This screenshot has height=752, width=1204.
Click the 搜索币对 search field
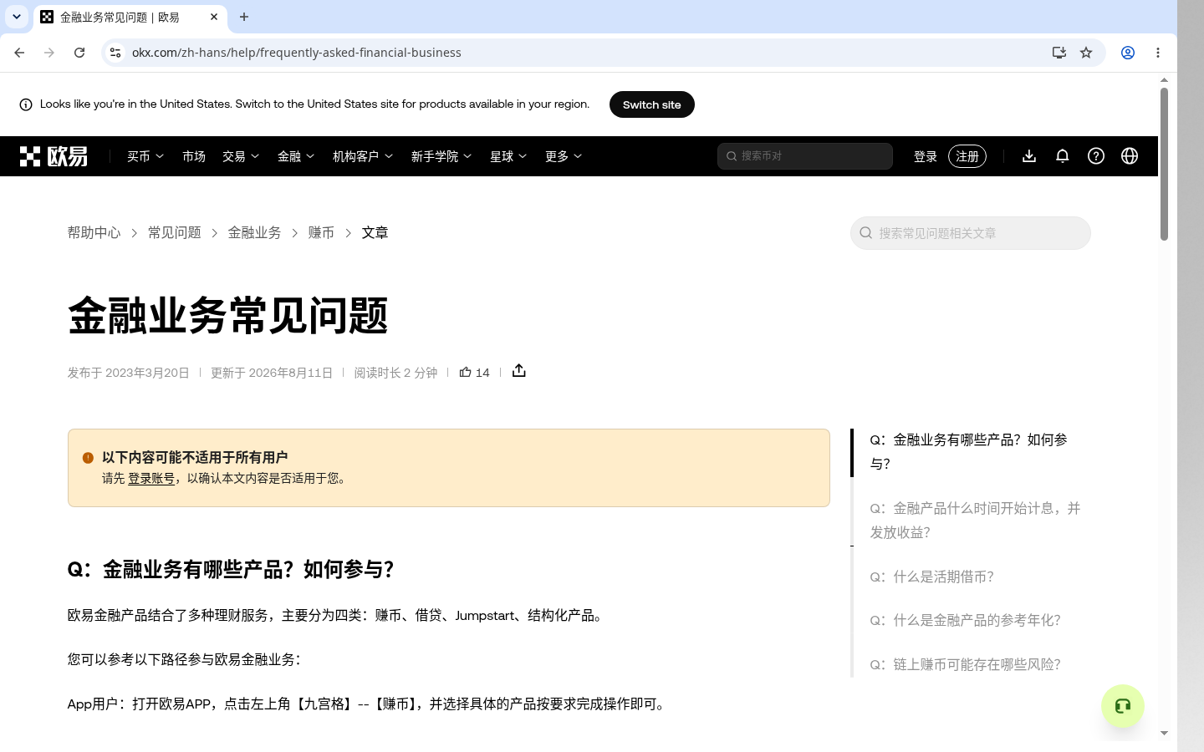pos(805,156)
